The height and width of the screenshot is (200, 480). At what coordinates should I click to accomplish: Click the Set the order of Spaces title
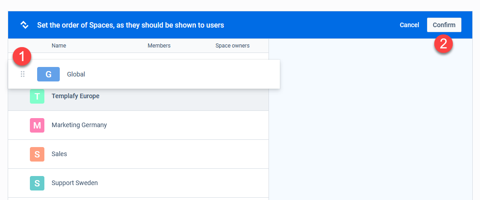pyautogui.click(x=130, y=25)
